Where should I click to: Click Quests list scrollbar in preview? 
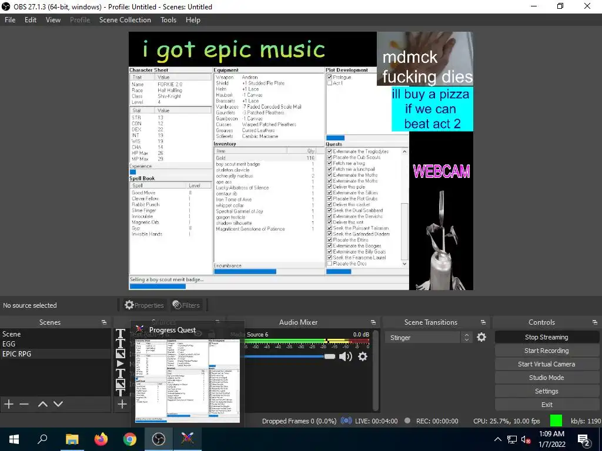click(x=404, y=231)
